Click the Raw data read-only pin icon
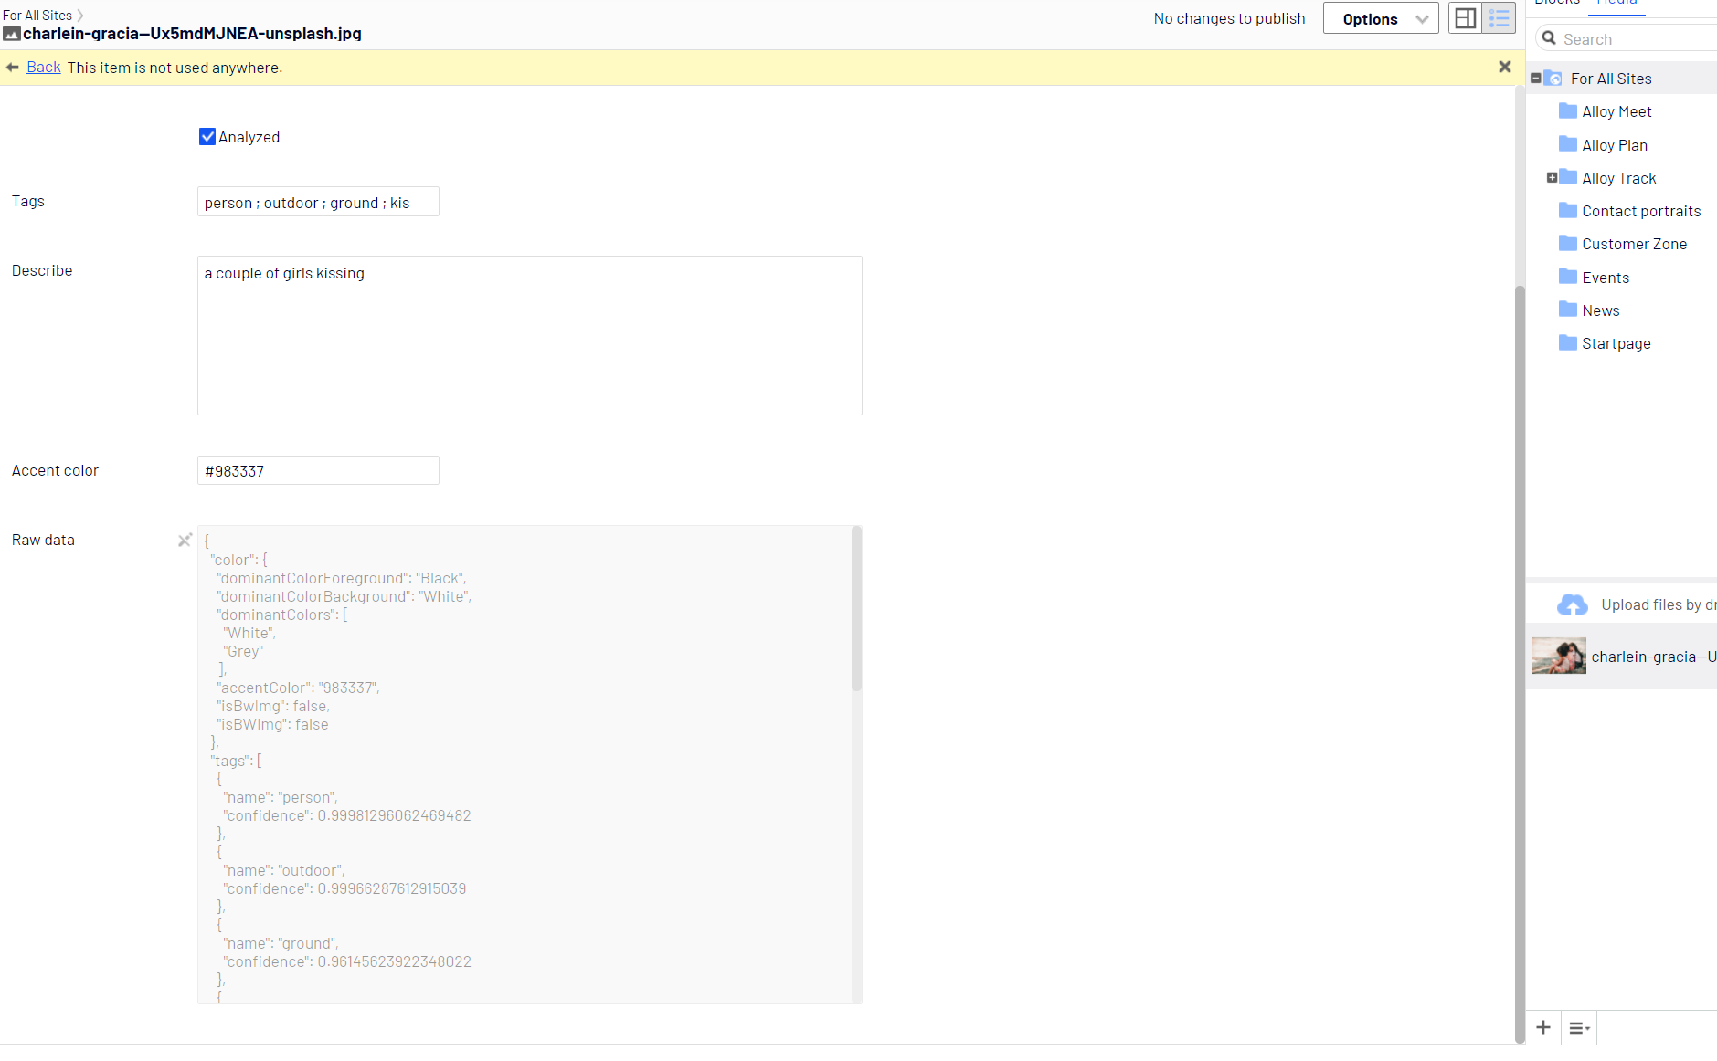The width and height of the screenshot is (1717, 1061). (185, 541)
